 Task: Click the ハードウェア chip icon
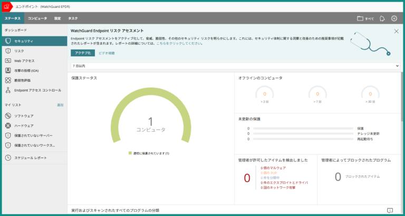(x=8, y=125)
